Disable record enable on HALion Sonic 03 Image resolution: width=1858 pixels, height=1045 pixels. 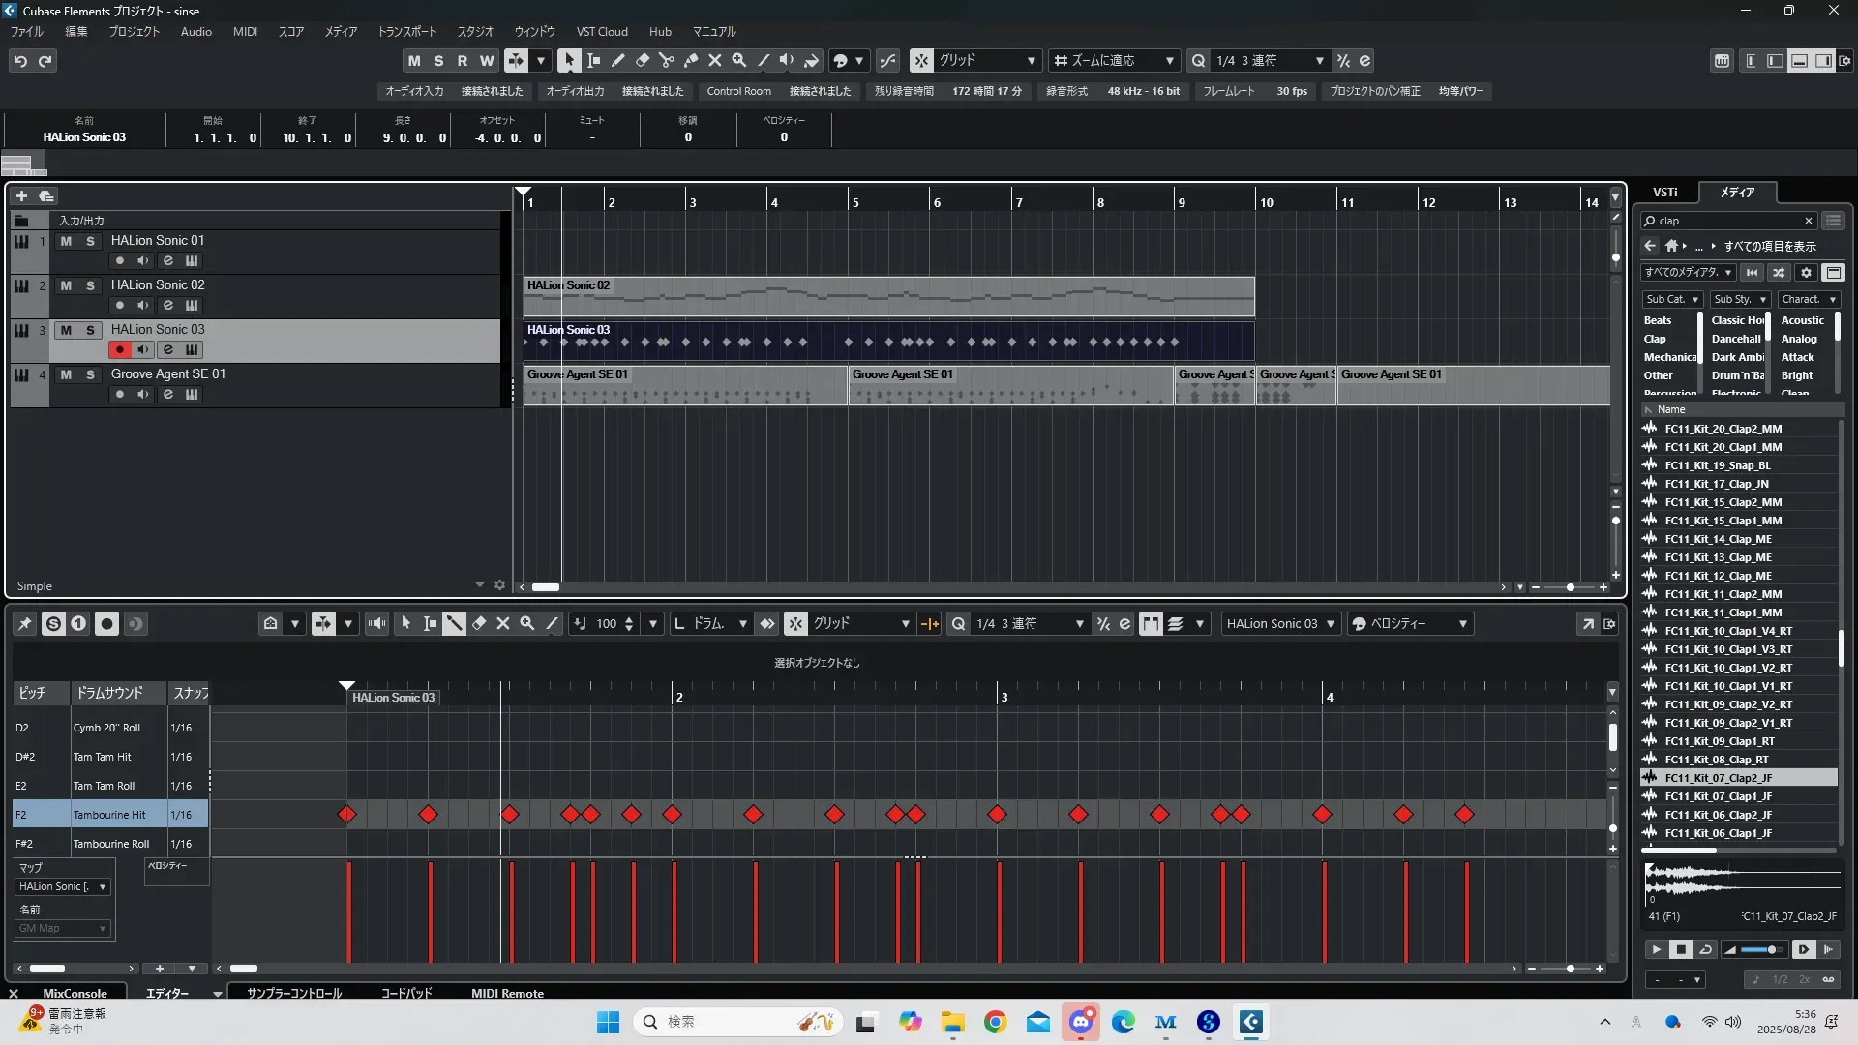point(119,350)
